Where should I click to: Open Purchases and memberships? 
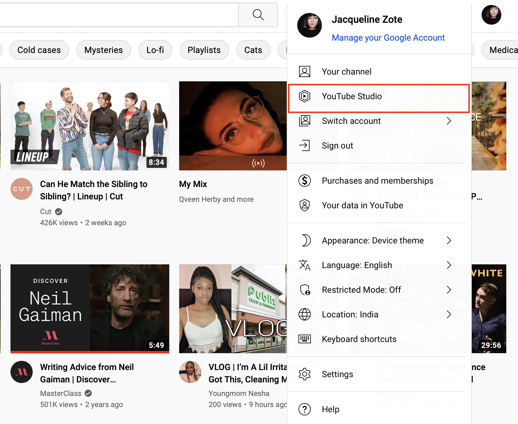[379, 181]
